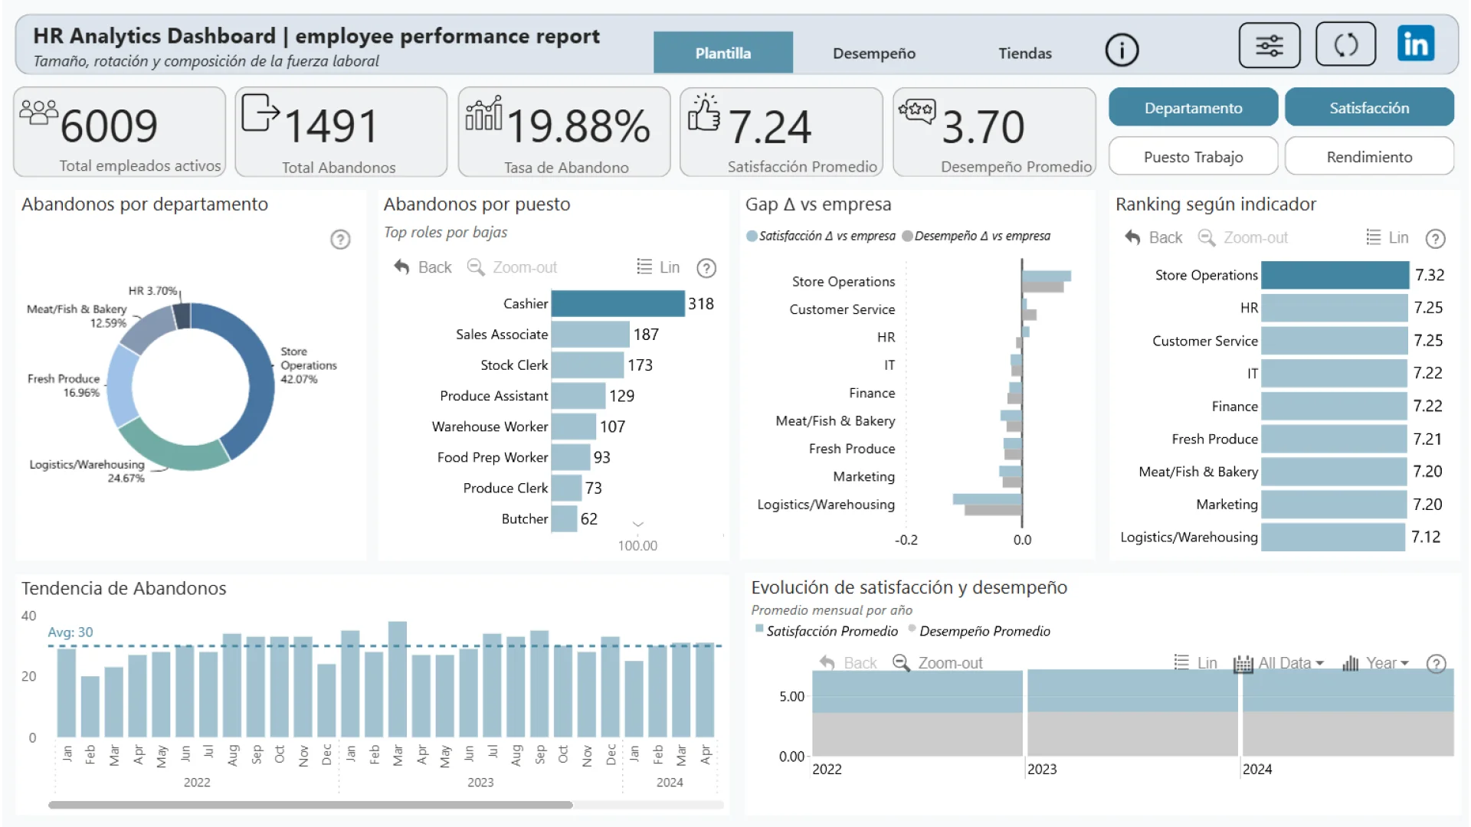Click help icon in Evolución de satisfacción chart
The width and height of the screenshot is (1471, 827).
click(1436, 663)
